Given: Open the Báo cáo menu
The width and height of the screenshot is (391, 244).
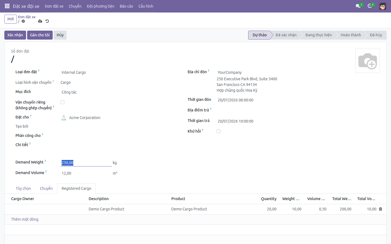Looking at the screenshot, I should point(126,6).
